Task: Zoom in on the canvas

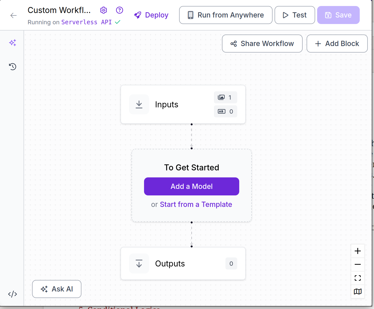Action: [x=357, y=251]
